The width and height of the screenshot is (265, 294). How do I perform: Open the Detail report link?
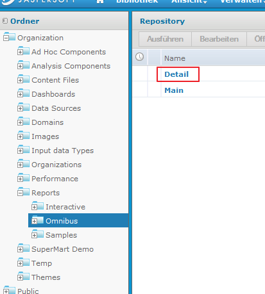click(176, 74)
